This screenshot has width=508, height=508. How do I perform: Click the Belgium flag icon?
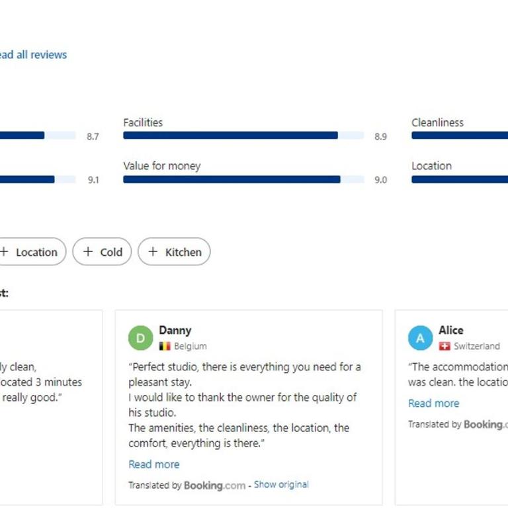(165, 347)
